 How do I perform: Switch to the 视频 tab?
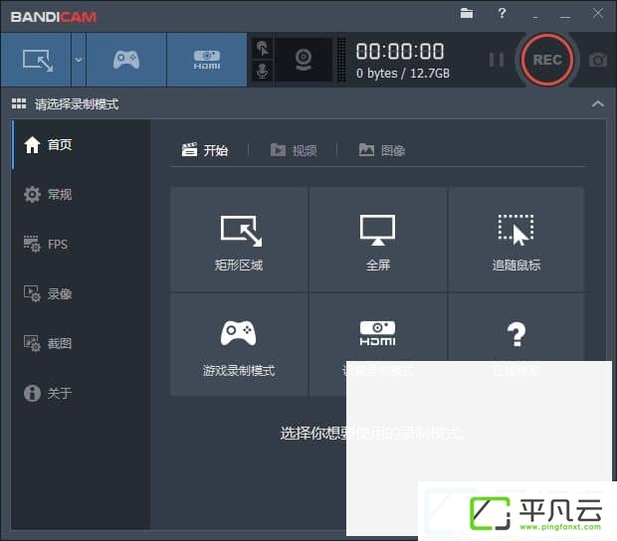294,150
